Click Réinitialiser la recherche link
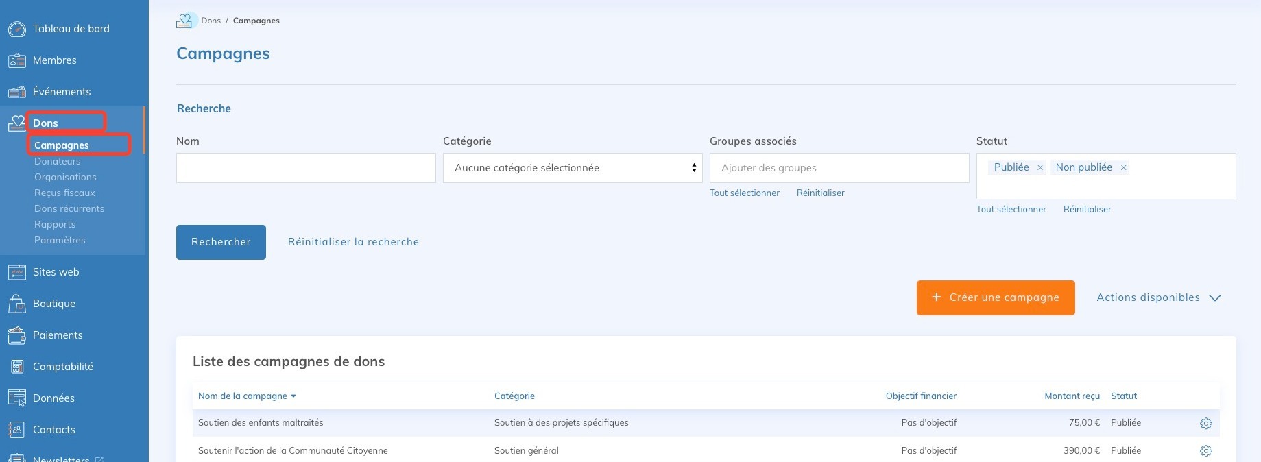This screenshot has height=462, width=1261. coord(353,242)
